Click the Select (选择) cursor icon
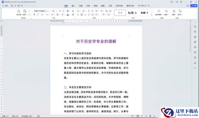 (x=166, y=11)
